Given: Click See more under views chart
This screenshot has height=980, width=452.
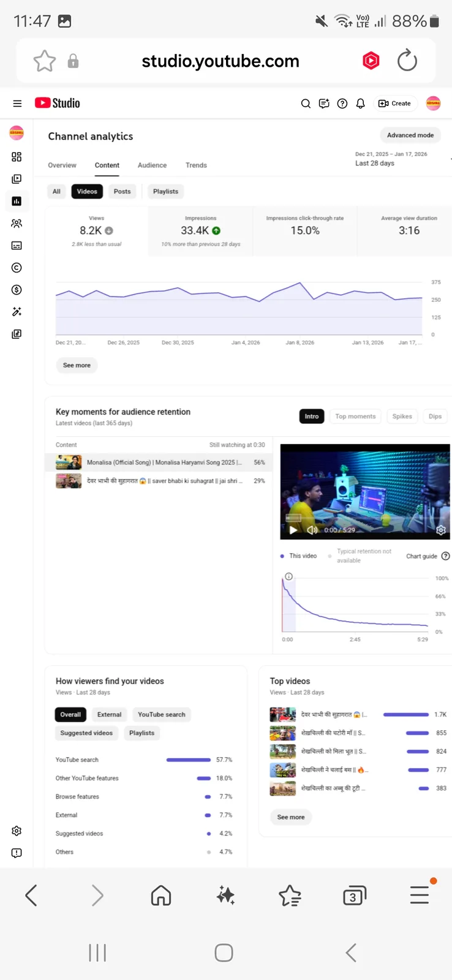Looking at the screenshot, I should (77, 365).
